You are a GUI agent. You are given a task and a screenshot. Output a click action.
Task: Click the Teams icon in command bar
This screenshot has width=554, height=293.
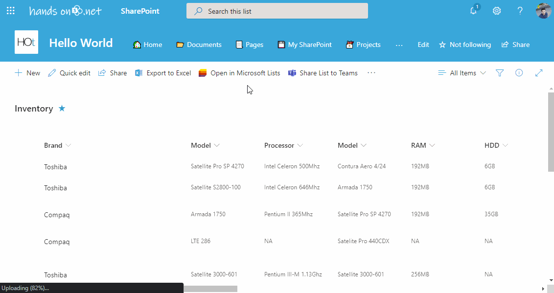tap(292, 73)
